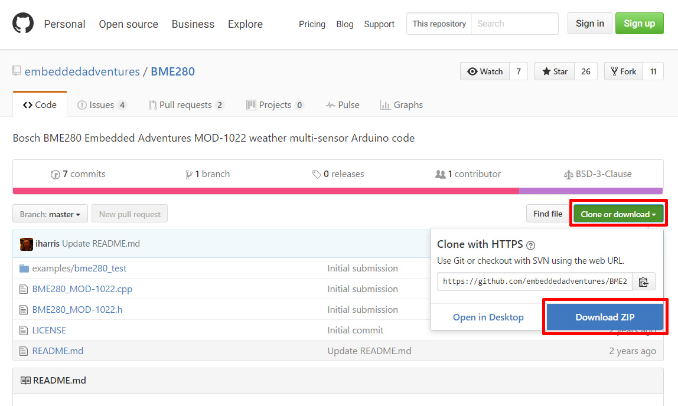This screenshot has height=406, width=678.
Task: Click the 7 commits history icon
Action: point(56,175)
